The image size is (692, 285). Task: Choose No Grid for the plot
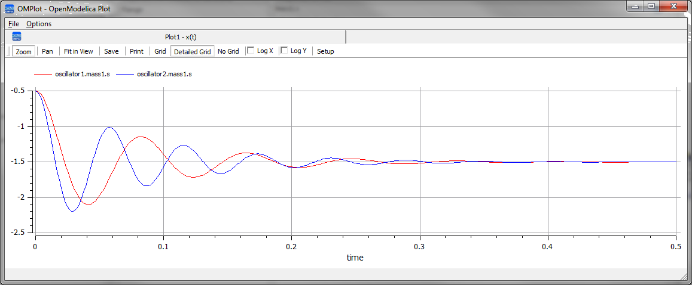[x=228, y=51]
